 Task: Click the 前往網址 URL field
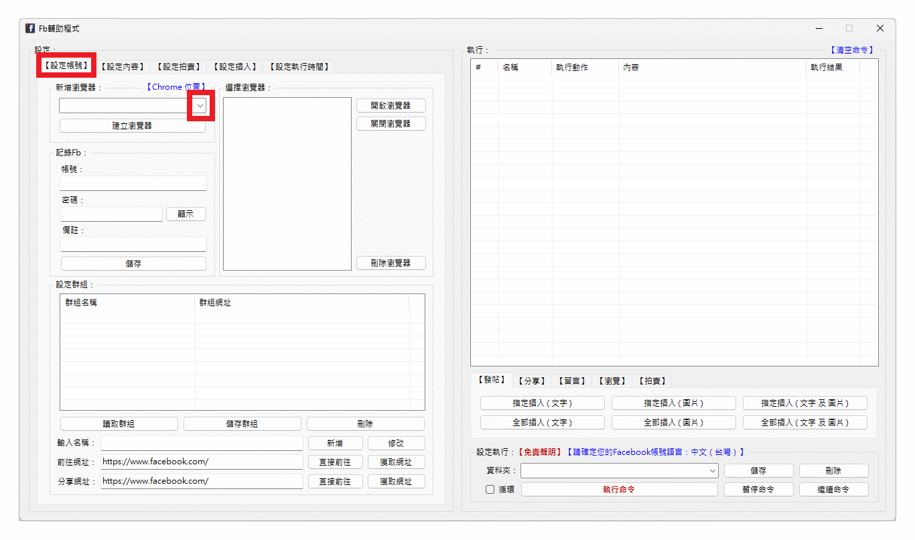click(x=202, y=462)
